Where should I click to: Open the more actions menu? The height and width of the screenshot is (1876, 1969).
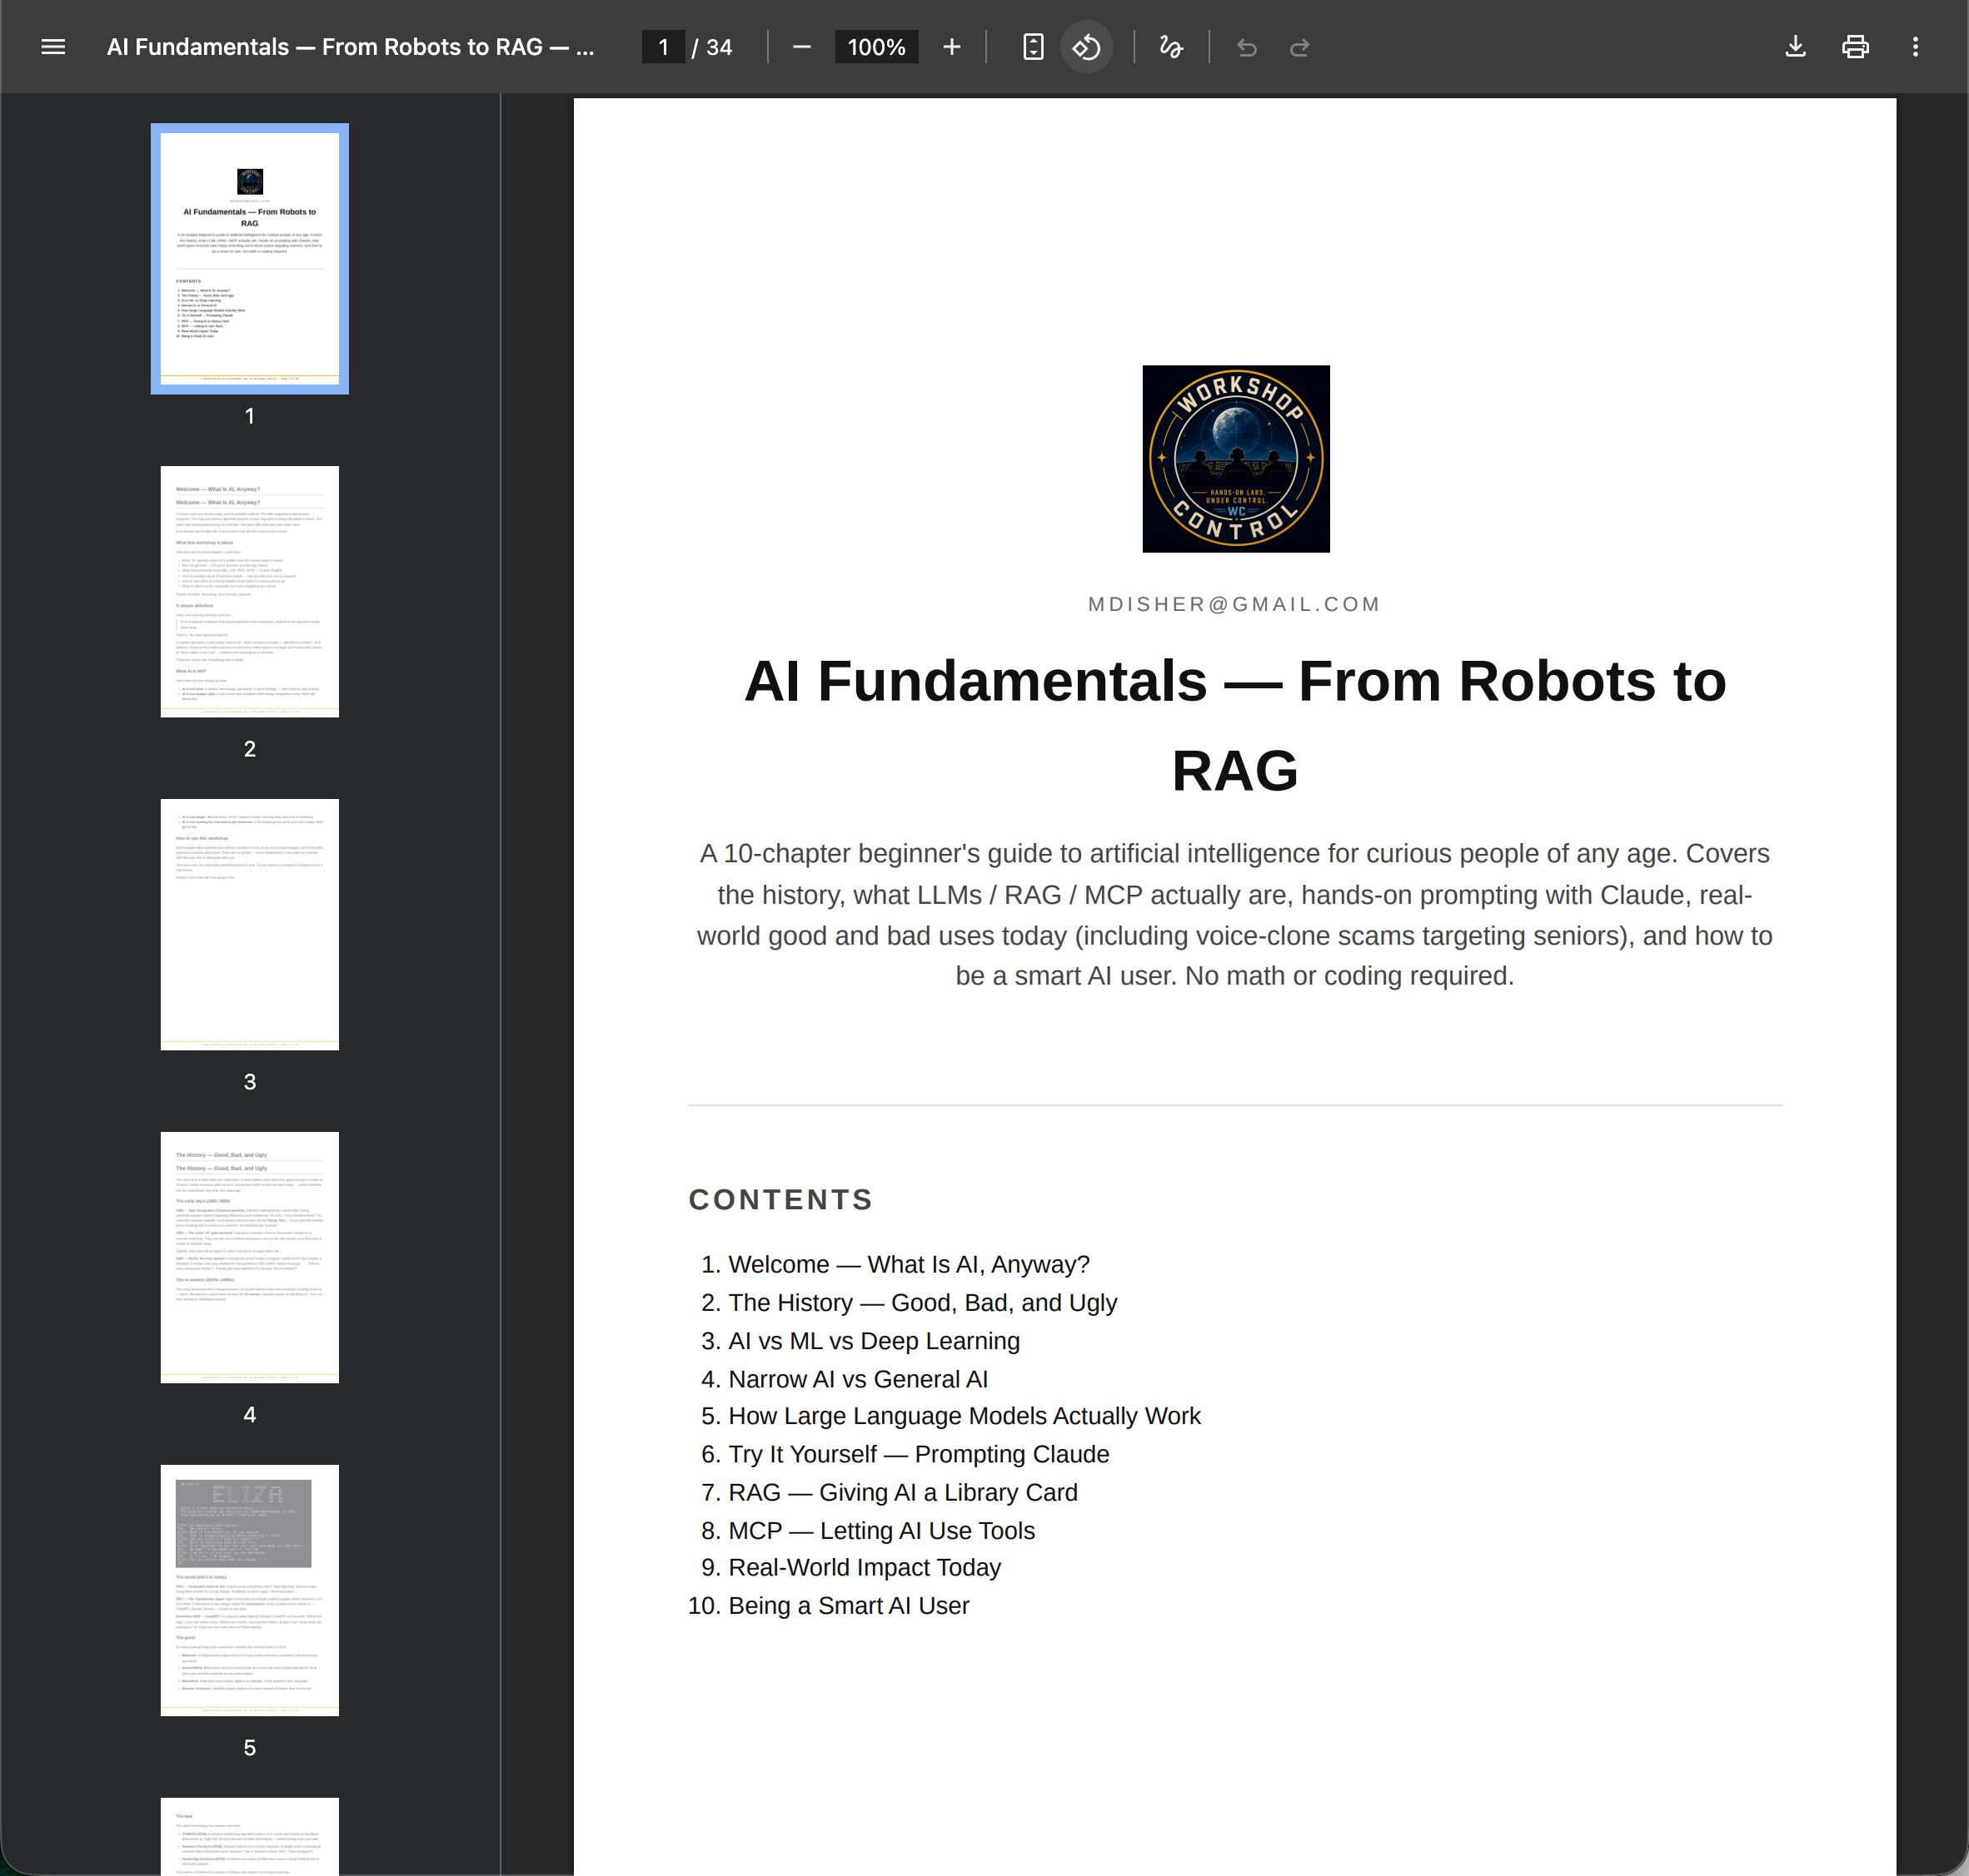1915,47
